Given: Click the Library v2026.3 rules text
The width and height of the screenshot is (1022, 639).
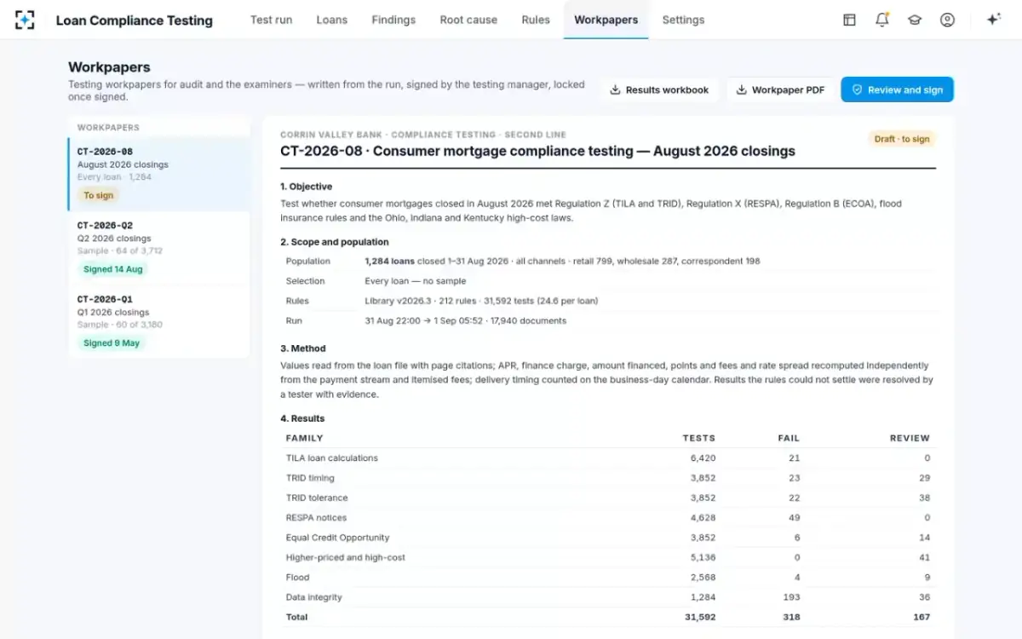Looking at the screenshot, I should coord(481,301).
